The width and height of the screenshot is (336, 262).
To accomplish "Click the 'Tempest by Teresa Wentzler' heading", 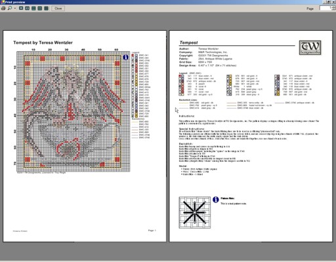I will point(43,43).
